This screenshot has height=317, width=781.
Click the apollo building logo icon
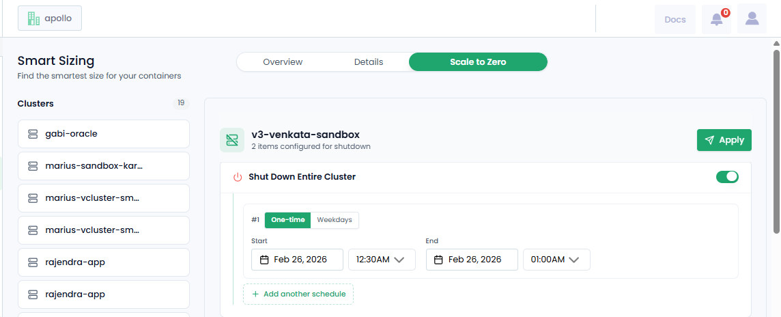(x=33, y=19)
